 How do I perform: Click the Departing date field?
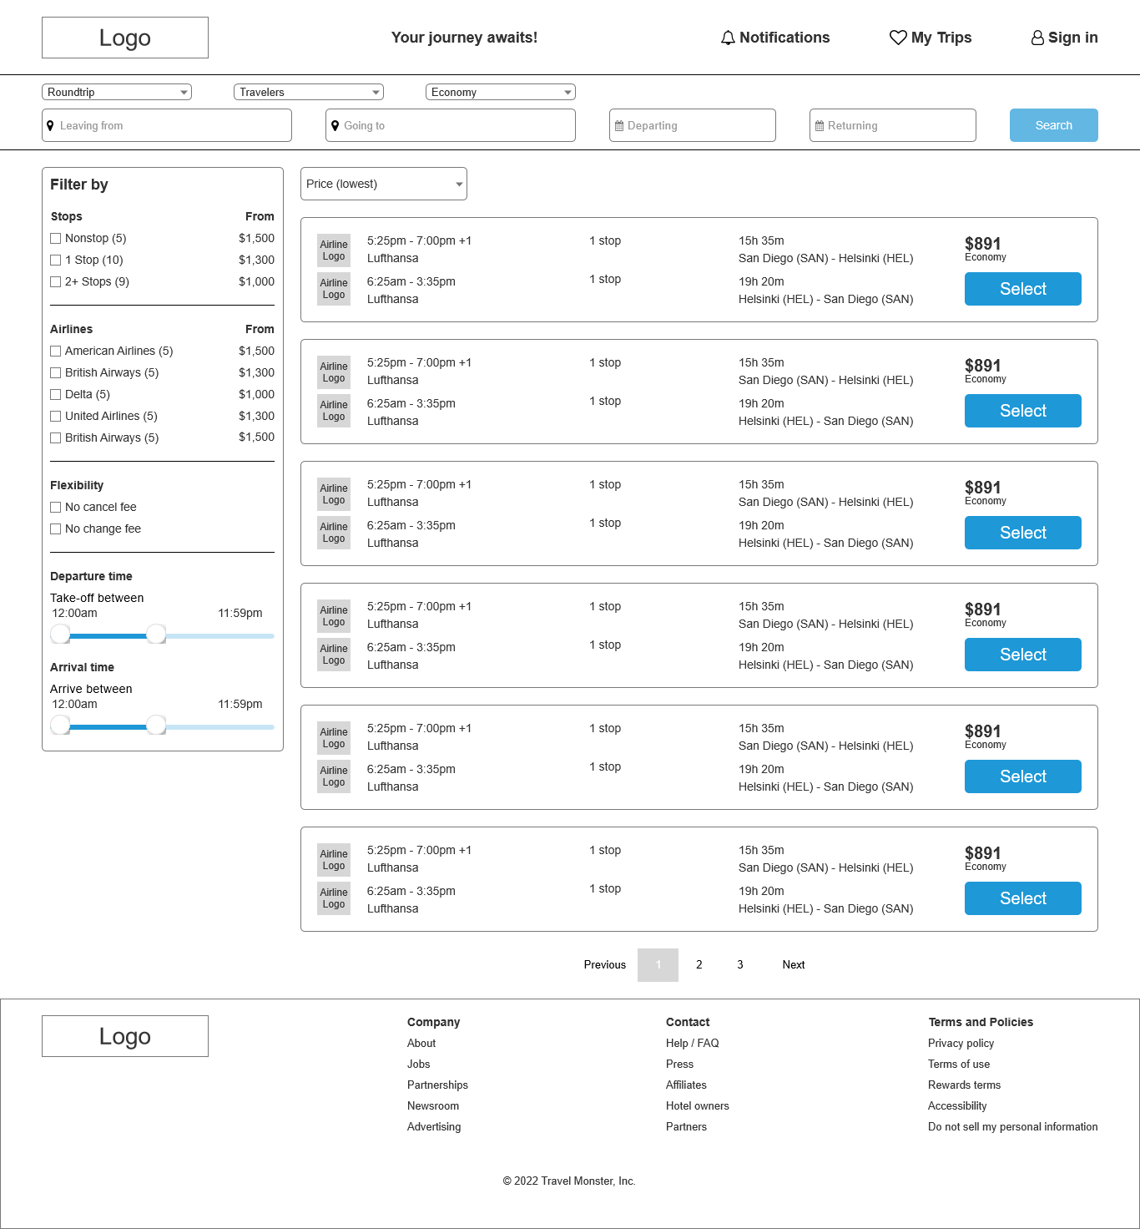click(693, 125)
